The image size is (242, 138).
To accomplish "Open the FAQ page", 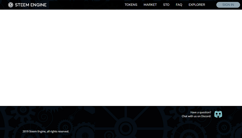I will tap(179, 5).
